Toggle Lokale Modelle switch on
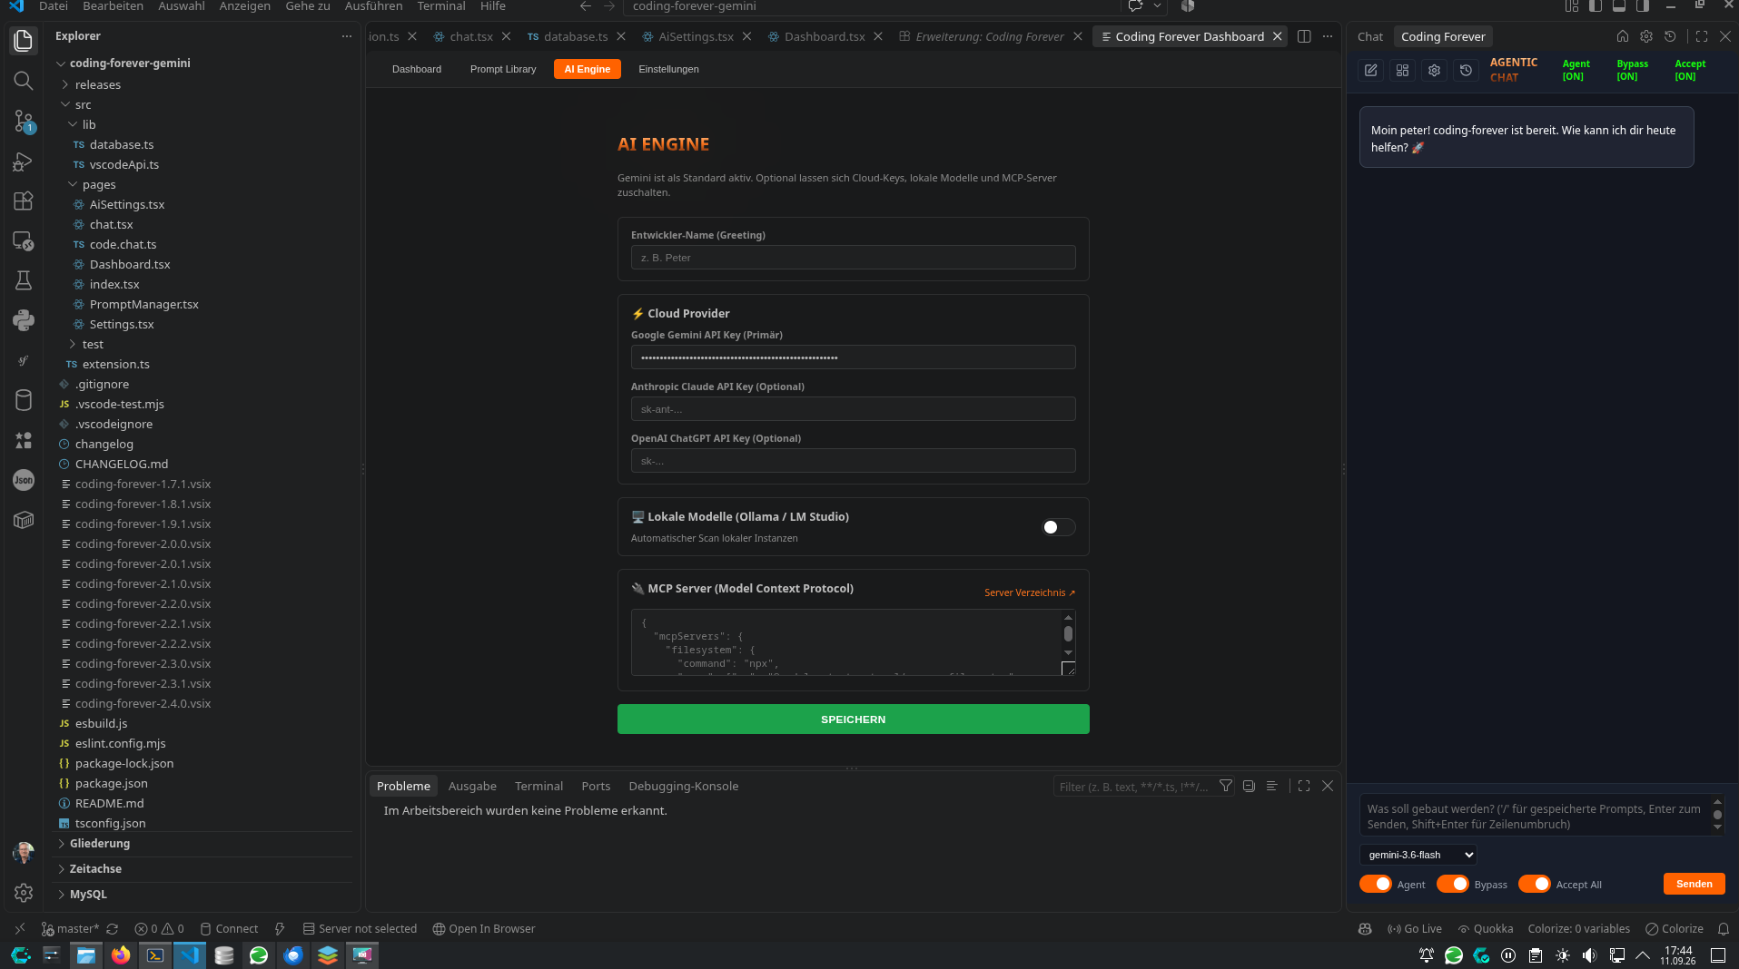Screen dimensions: 1739x969 click(x=1058, y=527)
